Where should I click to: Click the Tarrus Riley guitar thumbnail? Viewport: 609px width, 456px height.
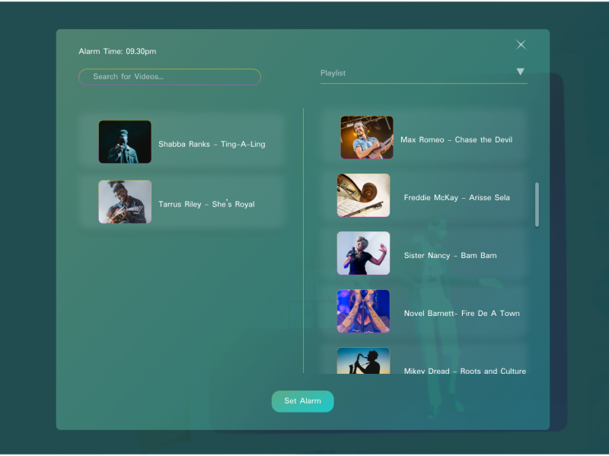tap(124, 202)
